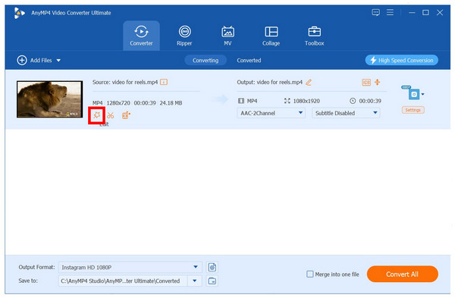Toggle High Speed Conversion
This screenshot has height=298, width=455.
pyautogui.click(x=402, y=61)
